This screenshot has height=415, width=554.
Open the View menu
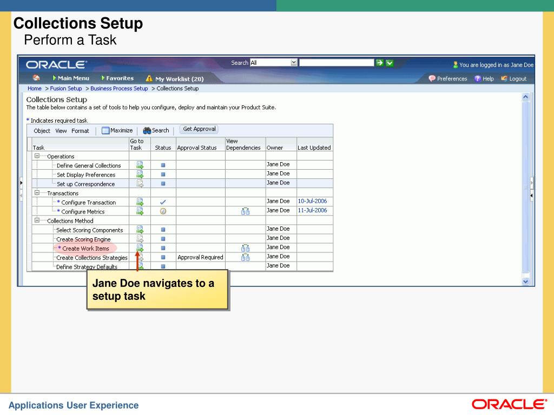(61, 131)
